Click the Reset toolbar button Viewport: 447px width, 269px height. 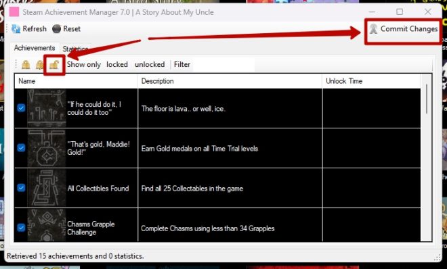[66, 28]
